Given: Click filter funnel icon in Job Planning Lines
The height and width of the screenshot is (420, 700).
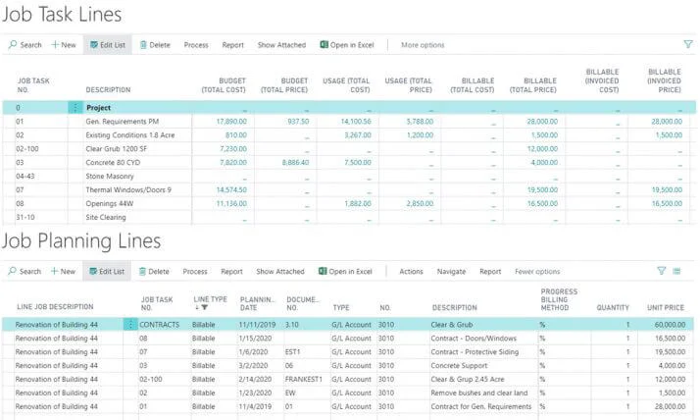Looking at the screenshot, I should pyautogui.click(x=662, y=272).
